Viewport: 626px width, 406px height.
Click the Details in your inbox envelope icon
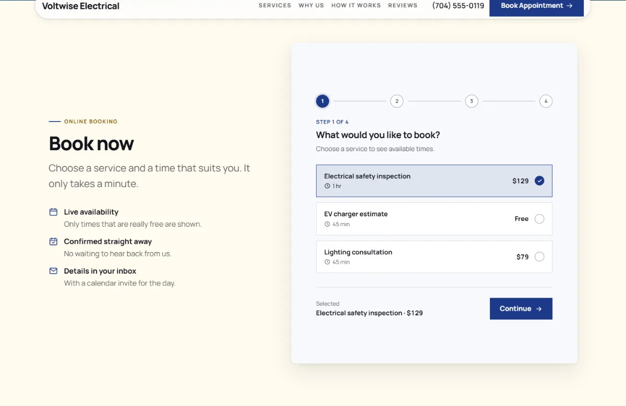[x=53, y=271]
